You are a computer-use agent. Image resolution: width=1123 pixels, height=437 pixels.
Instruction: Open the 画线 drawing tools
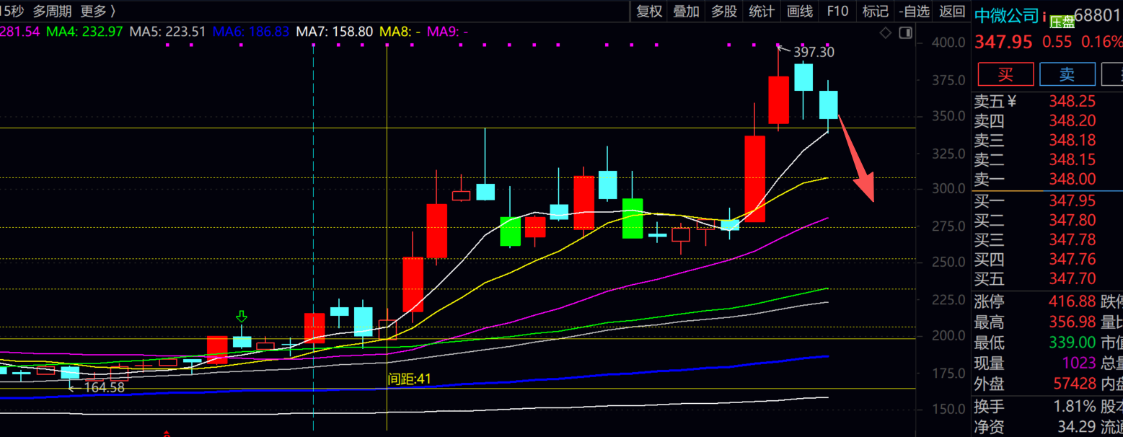pyautogui.click(x=800, y=12)
